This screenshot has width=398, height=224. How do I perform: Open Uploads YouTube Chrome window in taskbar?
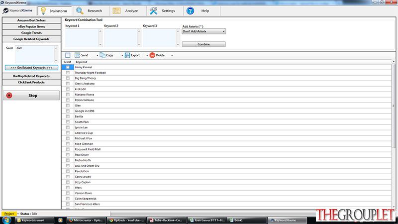click(127, 220)
